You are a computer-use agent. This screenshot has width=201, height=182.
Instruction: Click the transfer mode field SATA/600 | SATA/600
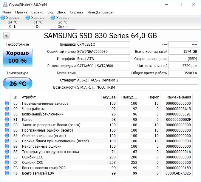(103, 66)
